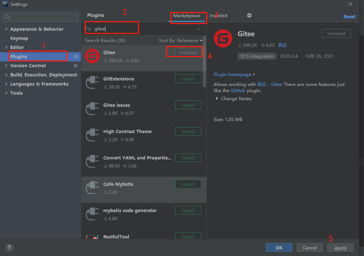Click the magnifier icon in plugin search field
Screen dimensions: 364x256
(x=89, y=29)
